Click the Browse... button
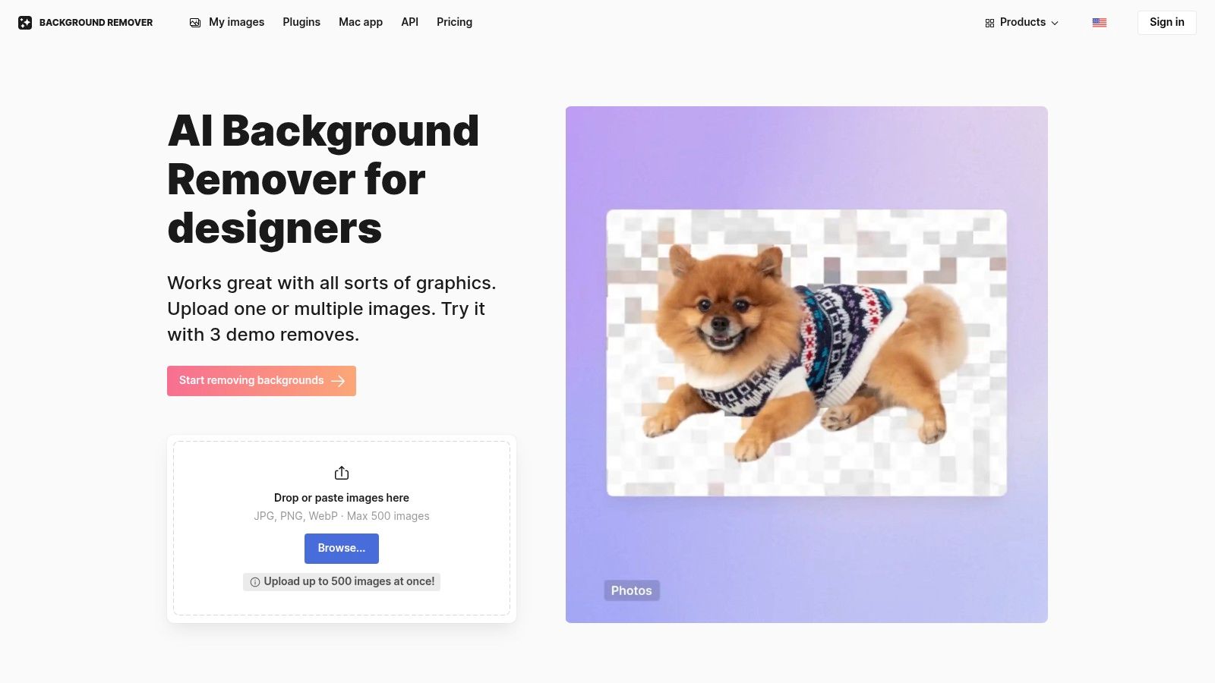Screen dimensions: 1215x683 pyautogui.click(x=341, y=548)
